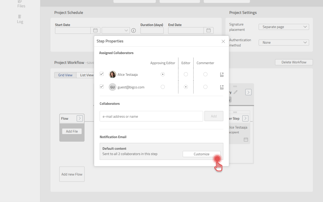The image size is (323, 202).
Task: Click the pencil edit icon in workflow
Action: pyautogui.click(x=235, y=92)
